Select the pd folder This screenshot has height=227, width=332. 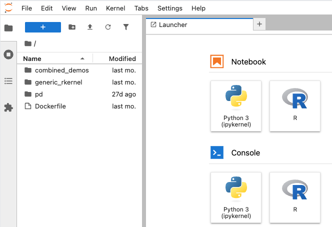(x=79, y=94)
